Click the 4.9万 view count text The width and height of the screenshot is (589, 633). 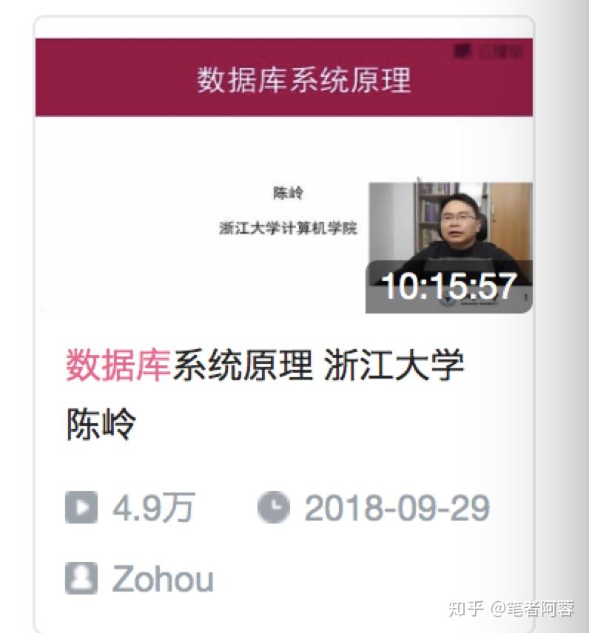click(x=154, y=507)
